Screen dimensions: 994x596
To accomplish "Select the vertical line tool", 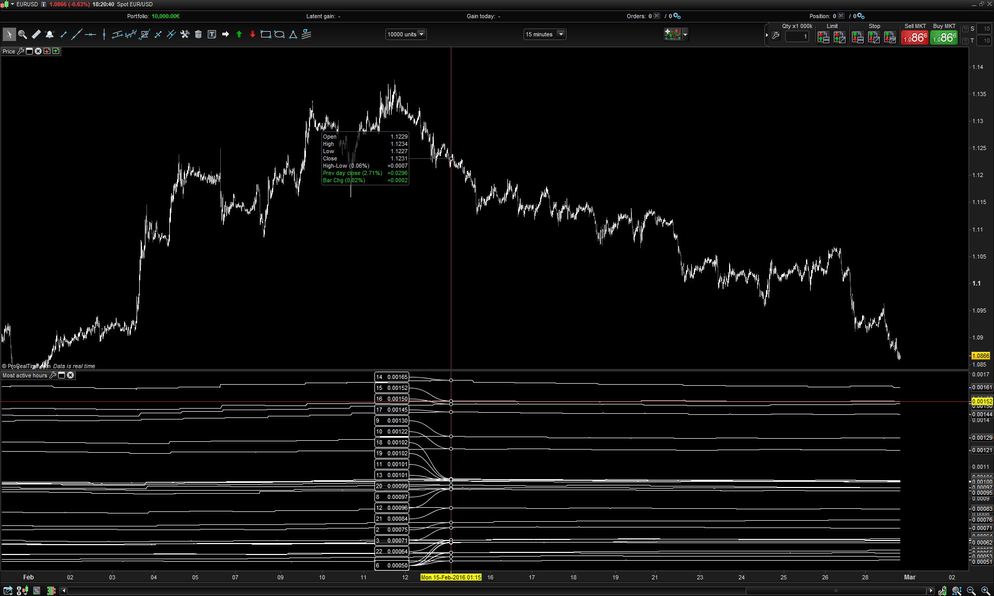I will click(x=104, y=34).
